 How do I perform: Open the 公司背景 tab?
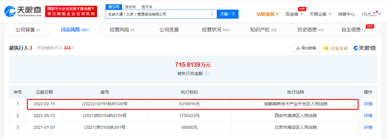click(x=28, y=30)
